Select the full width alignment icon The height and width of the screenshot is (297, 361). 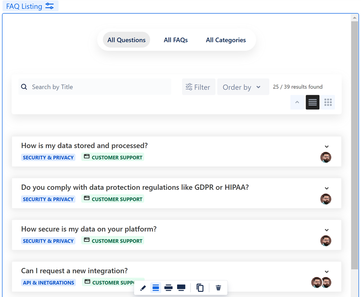[181, 288]
